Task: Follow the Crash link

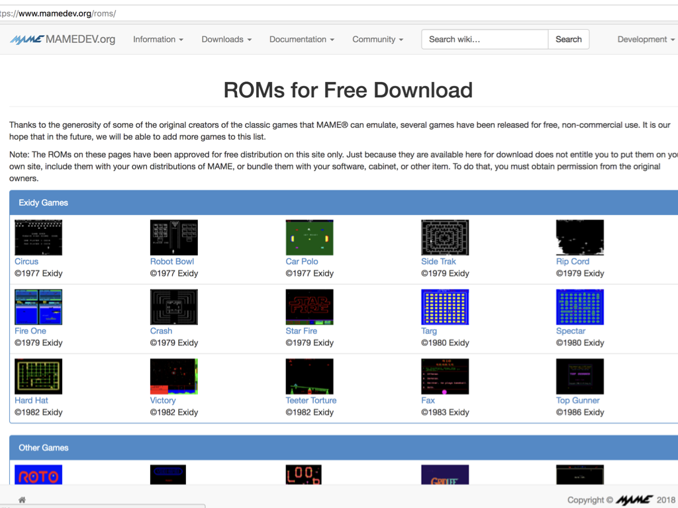Action: tap(161, 331)
